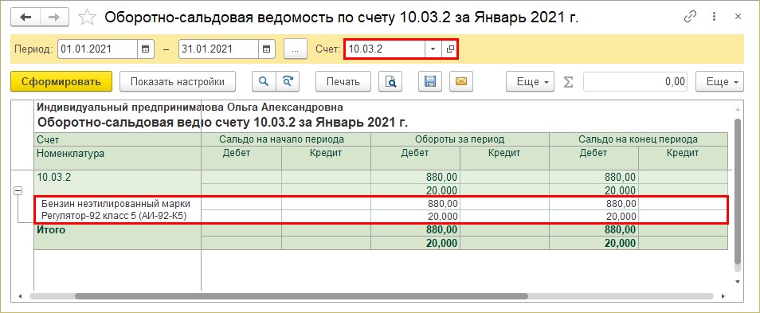The image size is (760, 313).
Task: Select the 10.03.2 account row cell
Action: [118, 182]
